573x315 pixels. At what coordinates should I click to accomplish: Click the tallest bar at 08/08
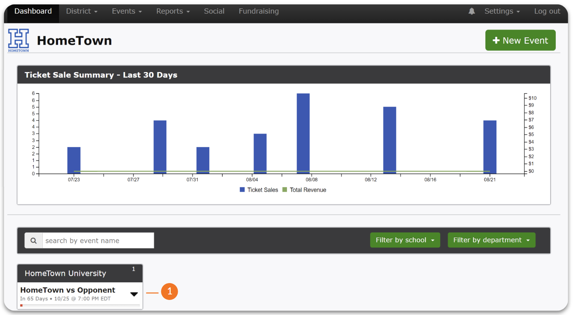pos(303,132)
